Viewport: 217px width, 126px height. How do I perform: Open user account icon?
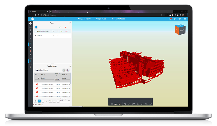pyautogui.click(x=185, y=19)
